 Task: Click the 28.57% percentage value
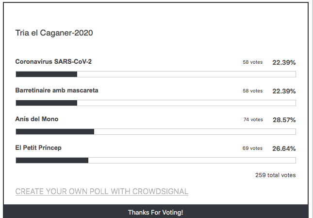coord(284,120)
